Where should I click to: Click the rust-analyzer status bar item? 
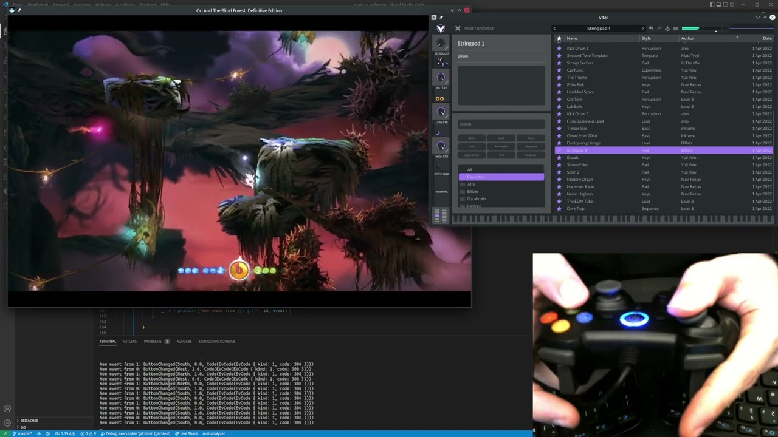click(x=214, y=433)
